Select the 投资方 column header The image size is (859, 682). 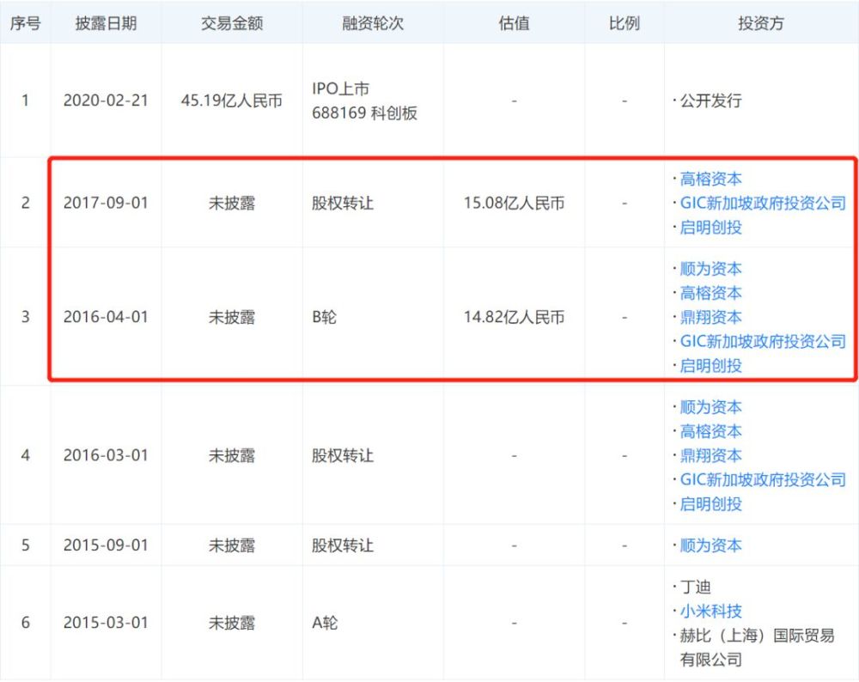click(x=761, y=23)
